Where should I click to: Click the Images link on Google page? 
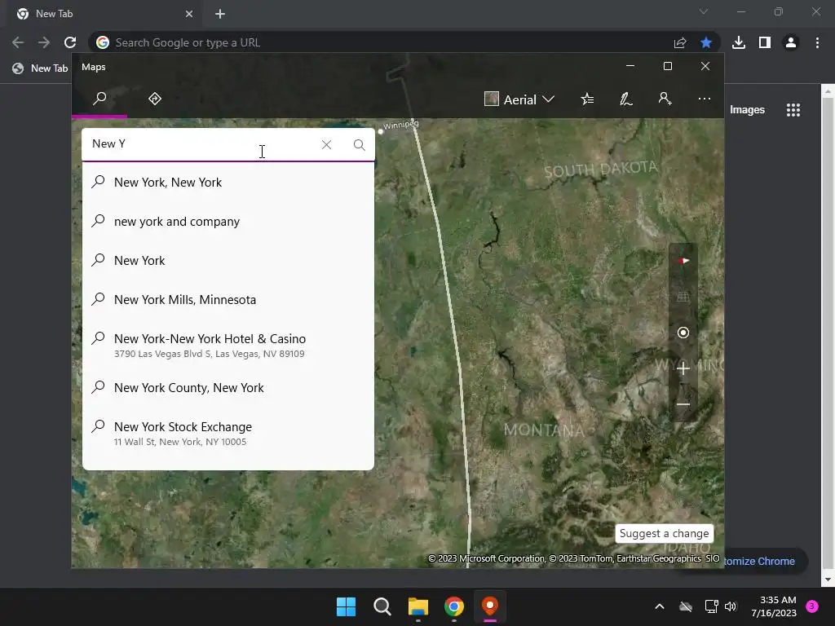coord(747,110)
